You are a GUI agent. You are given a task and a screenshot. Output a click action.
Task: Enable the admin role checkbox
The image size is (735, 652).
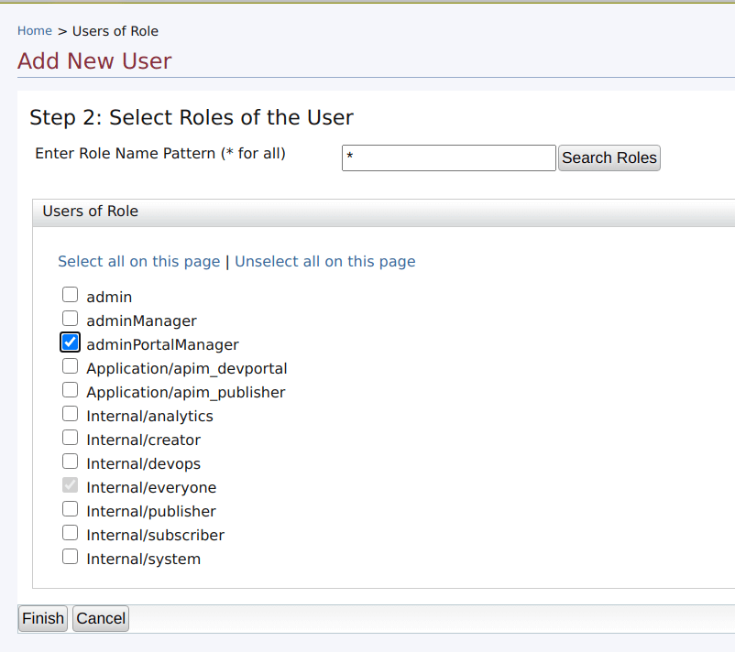(x=70, y=294)
